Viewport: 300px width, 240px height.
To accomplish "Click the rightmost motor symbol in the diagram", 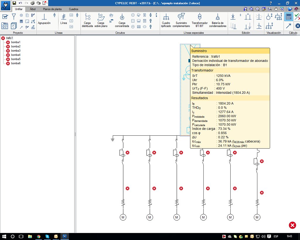I will [257, 217].
